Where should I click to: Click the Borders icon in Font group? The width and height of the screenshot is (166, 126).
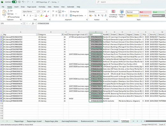[x=36, y=16]
